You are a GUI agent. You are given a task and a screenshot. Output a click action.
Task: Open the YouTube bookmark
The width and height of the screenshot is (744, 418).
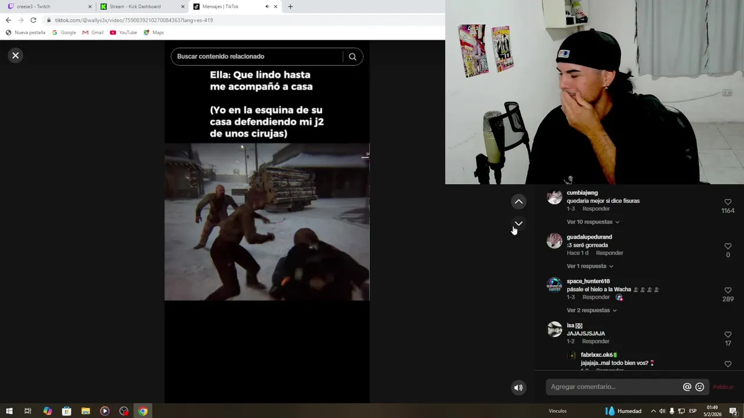click(x=123, y=33)
